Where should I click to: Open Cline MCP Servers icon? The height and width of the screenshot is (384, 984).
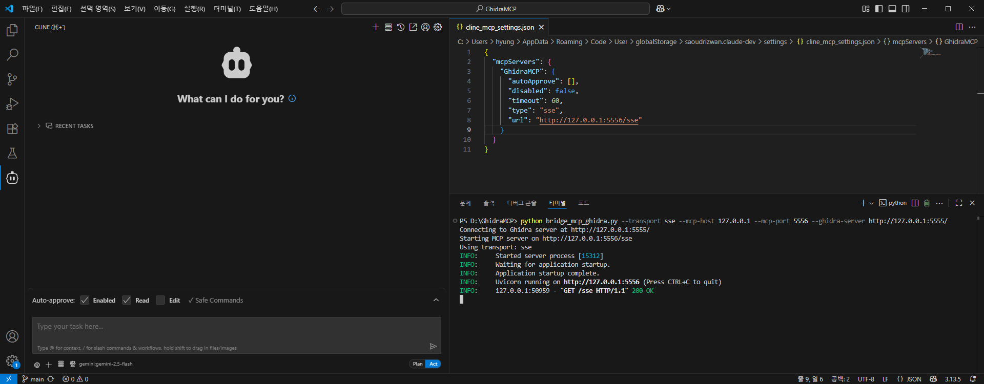point(388,27)
